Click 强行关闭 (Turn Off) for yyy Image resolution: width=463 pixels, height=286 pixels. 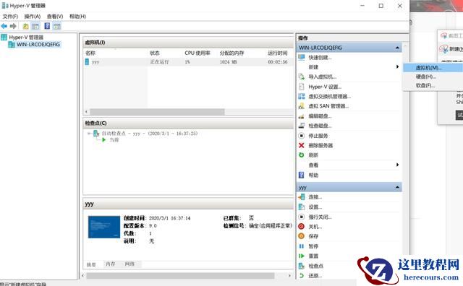pyautogui.click(x=320, y=217)
